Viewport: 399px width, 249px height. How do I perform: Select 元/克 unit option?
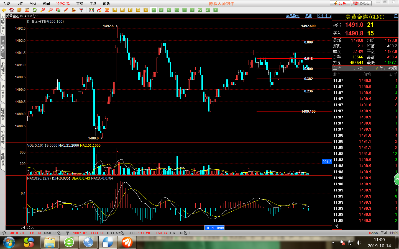(x=358, y=68)
